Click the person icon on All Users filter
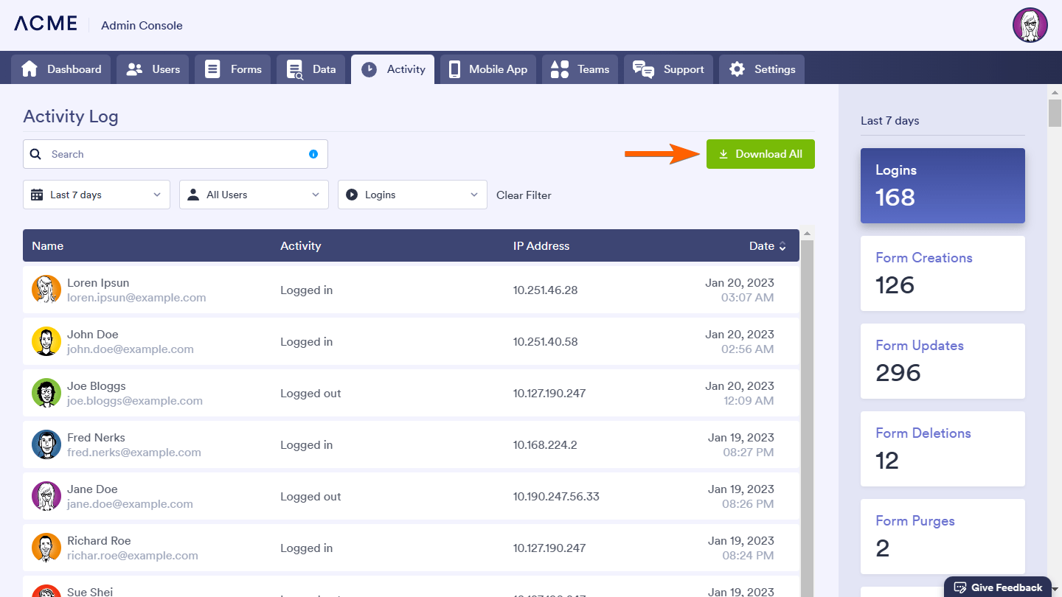This screenshot has width=1062, height=597. click(x=193, y=195)
